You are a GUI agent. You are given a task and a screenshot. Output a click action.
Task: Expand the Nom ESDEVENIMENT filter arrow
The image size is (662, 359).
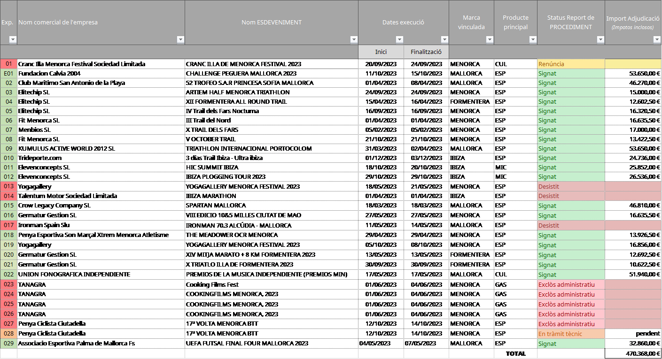pyautogui.click(x=354, y=40)
